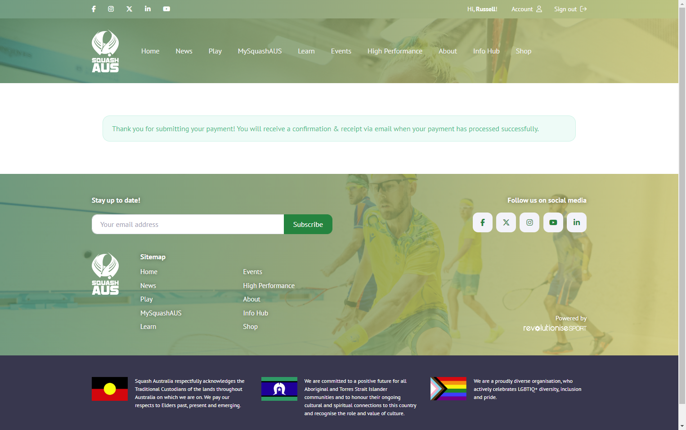The height and width of the screenshot is (430, 686).
Task: Open High Performance in main navigation
Action: coord(395,51)
